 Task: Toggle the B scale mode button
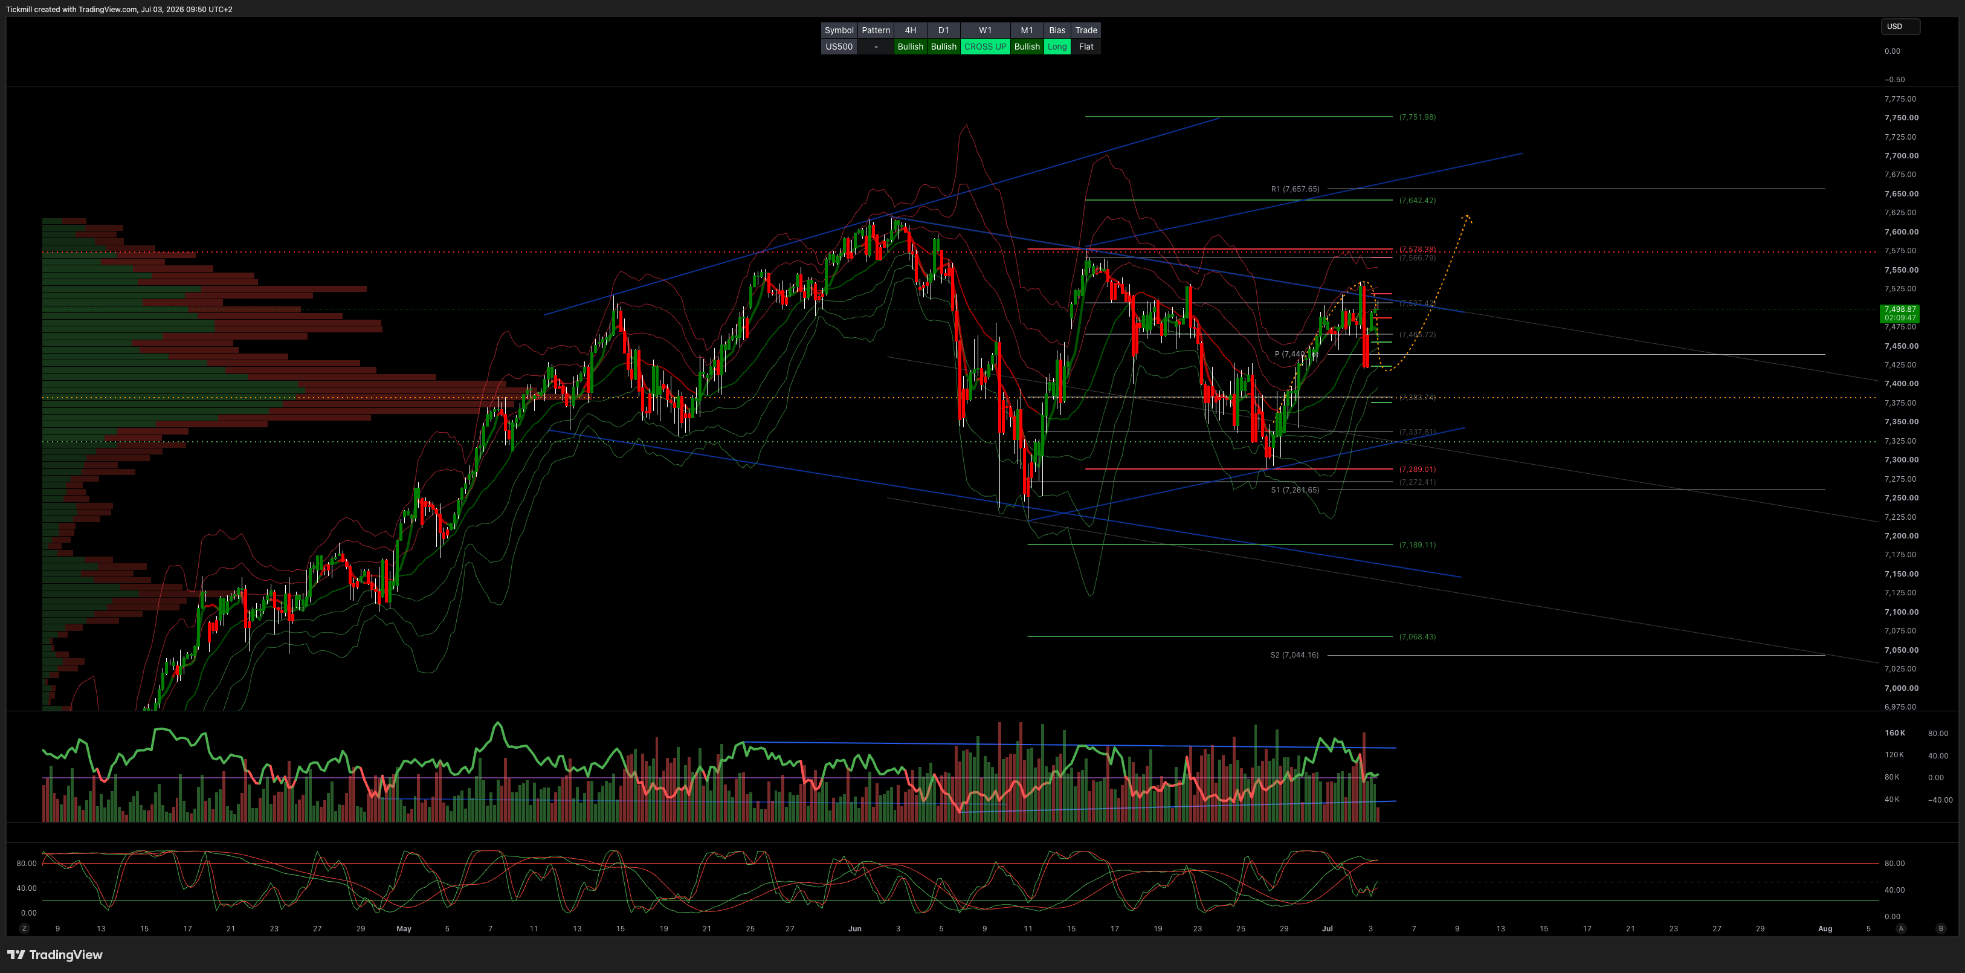(1941, 929)
